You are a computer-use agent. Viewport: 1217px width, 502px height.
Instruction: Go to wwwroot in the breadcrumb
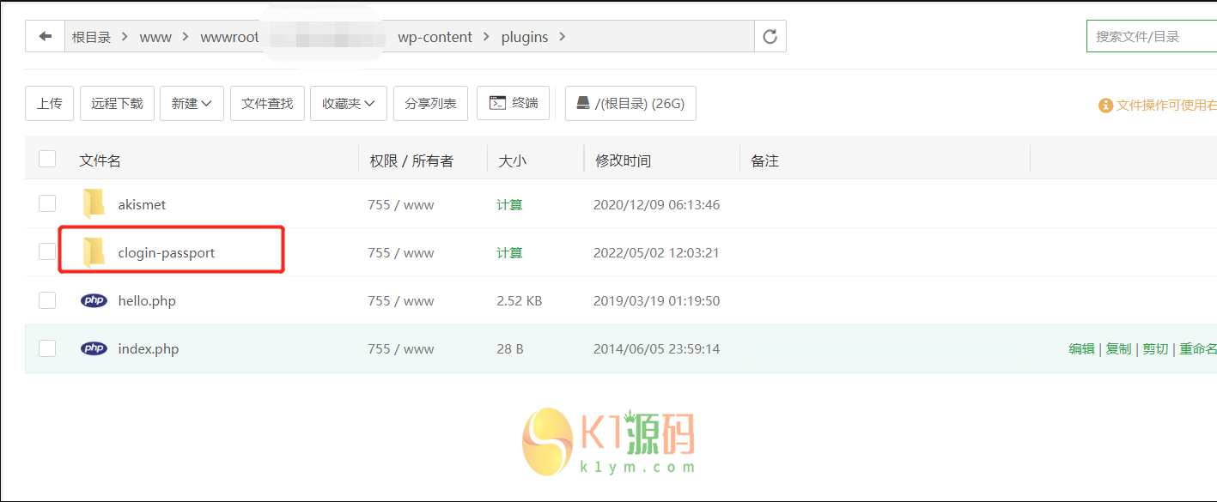click(229, 37)
